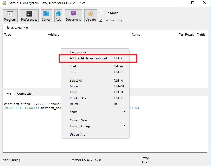Open the Preferences toolbar menu
Image resolution: width=211 pixels, height=166 pixels.
pos(29,16)
